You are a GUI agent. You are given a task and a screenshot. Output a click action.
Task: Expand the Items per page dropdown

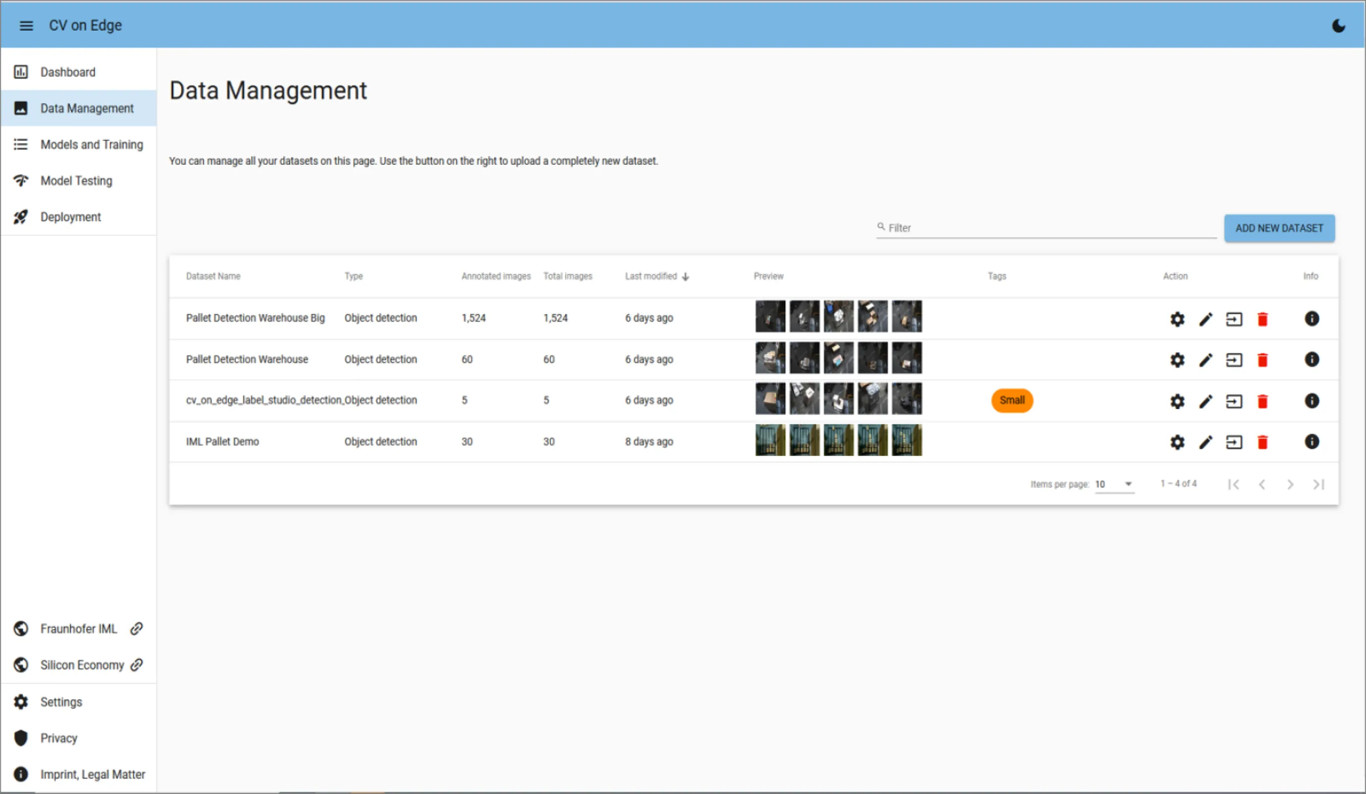(1114, 484)
